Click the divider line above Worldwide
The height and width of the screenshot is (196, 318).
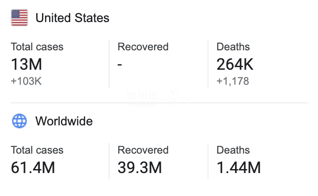159,103
